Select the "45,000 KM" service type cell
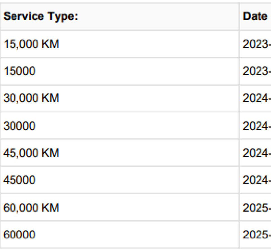 pyautogui.click(x=31, y=153)
